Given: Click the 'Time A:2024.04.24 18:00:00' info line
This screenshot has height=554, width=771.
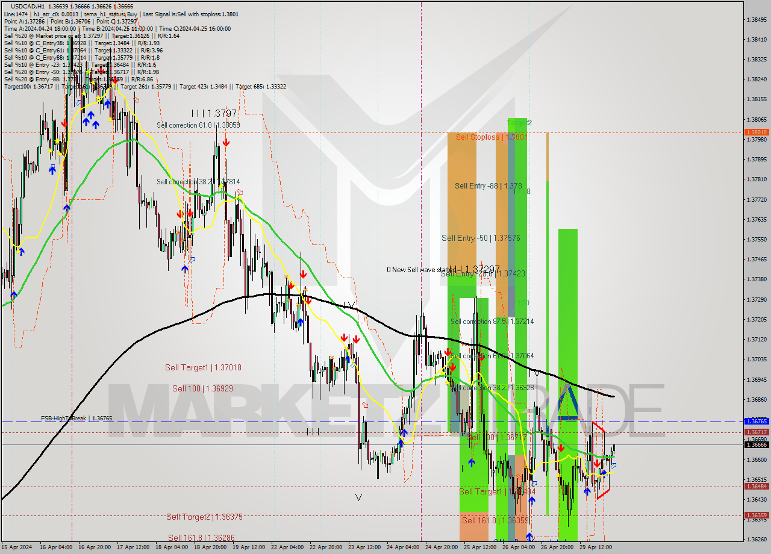Looking at the screenshot, I should tap(40, 28).
